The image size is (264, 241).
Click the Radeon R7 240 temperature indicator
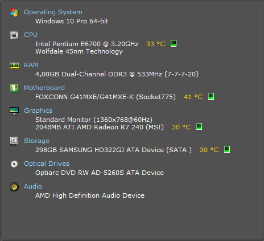point(199,126)
